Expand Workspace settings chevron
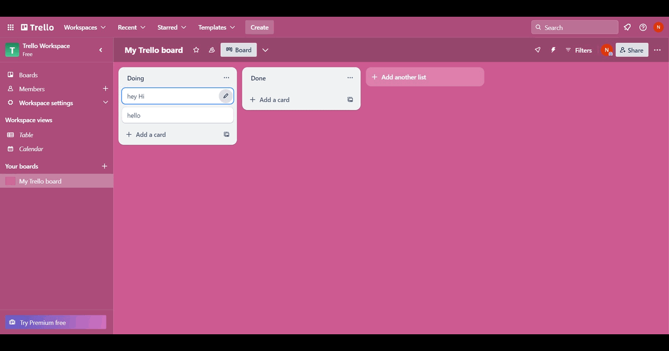 click(105, 103)
